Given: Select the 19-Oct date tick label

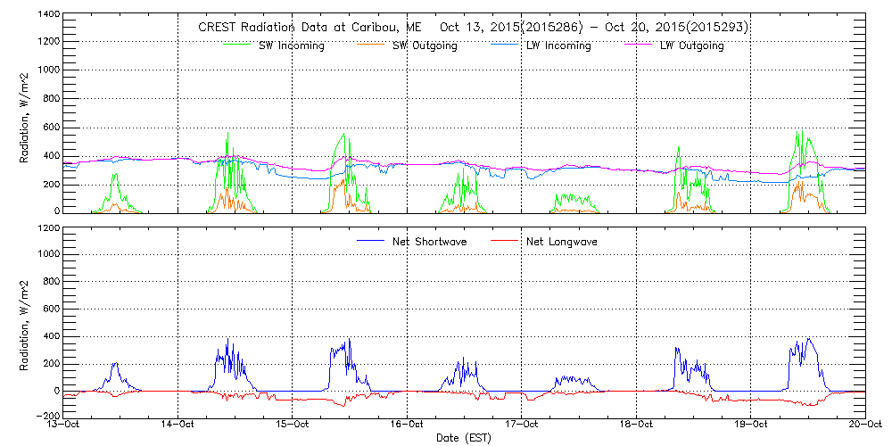Looking at the screenshot, I should click(x=751, y=425).
